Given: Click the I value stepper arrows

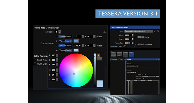Looking at the screenshot, I should pos(57,80).
